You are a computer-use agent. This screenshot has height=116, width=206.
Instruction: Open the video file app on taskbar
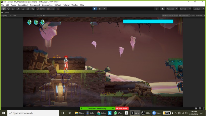90,113
